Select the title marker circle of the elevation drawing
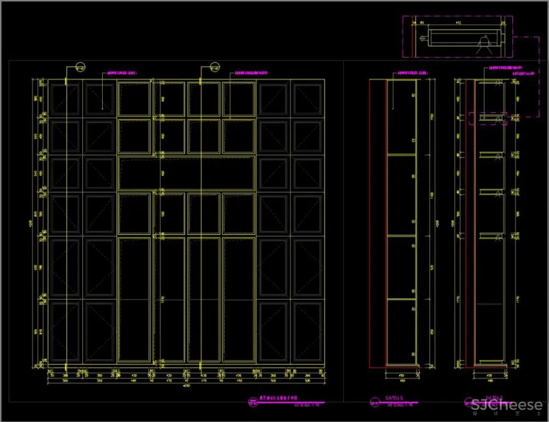The width and height of the screenshot is (549, 422). pyautogui.click(x=253, y=402)
